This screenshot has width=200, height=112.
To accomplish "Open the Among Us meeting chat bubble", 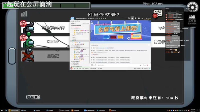I will point(158,14).
